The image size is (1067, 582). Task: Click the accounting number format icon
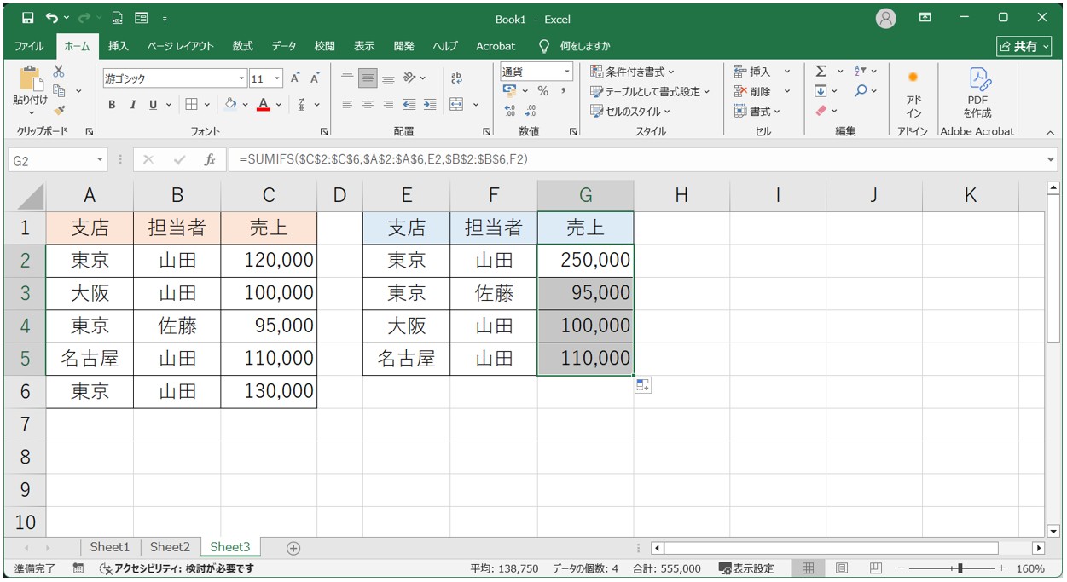coord(510,91)
